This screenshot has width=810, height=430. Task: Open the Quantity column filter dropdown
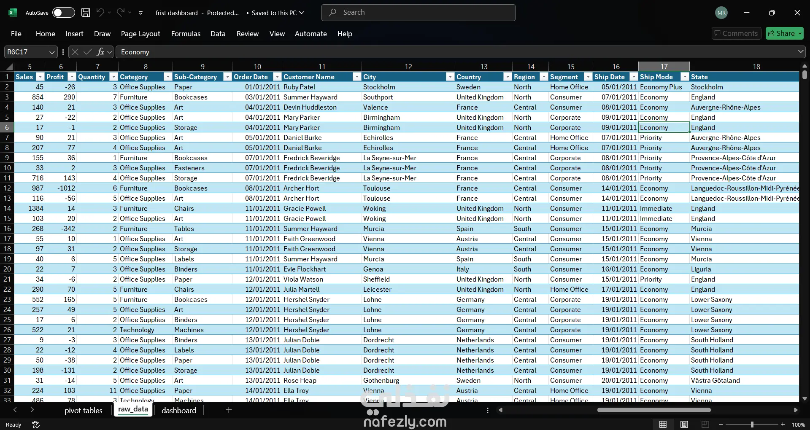pyautogui.click(x=113, y=77)
